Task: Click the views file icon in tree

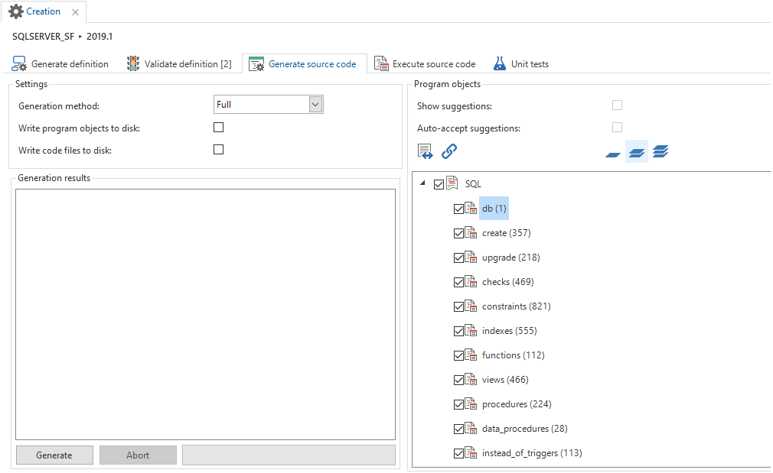Action: [x=471, y=380]
